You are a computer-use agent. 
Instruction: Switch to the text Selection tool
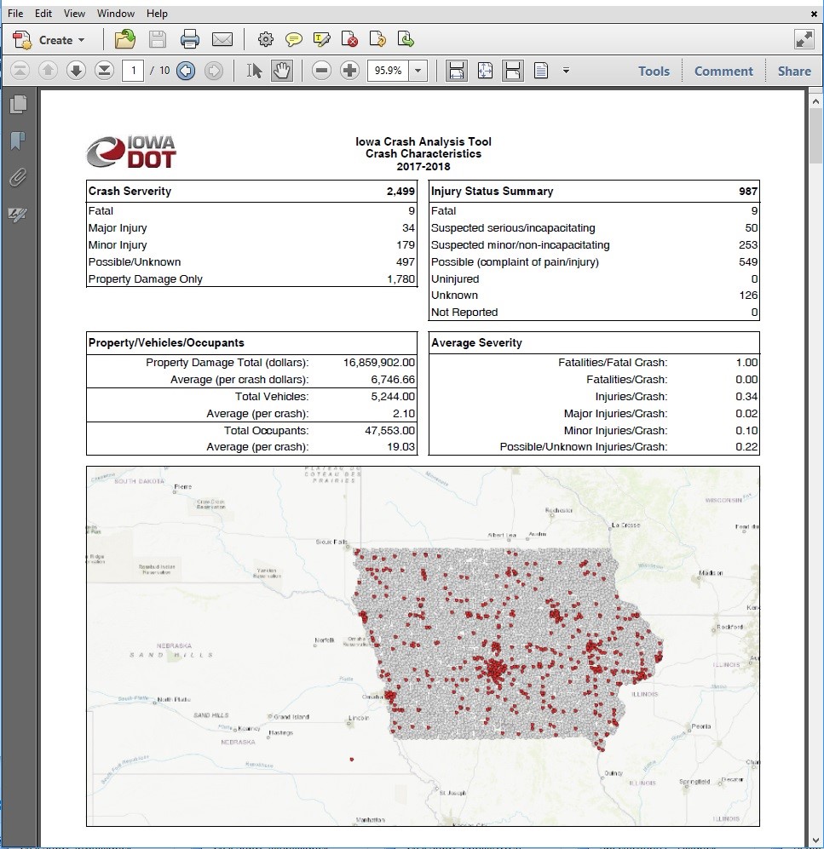point(254,71)
